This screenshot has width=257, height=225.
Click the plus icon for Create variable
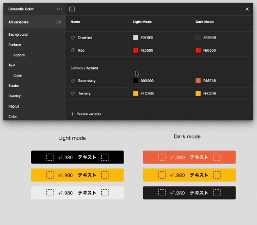coord(72,114)
